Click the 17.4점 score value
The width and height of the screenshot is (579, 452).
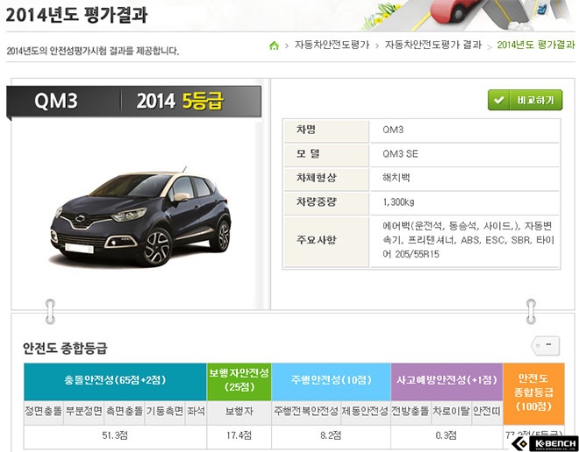(x=239, y=435)
